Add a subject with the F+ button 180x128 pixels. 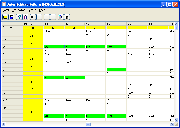click(x=47, y=17)
